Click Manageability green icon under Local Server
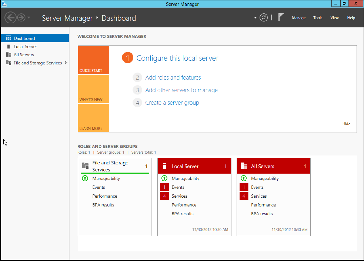 (x=164, y=178)
